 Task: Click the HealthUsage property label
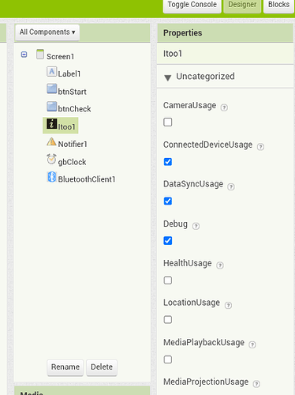point(188,263)
